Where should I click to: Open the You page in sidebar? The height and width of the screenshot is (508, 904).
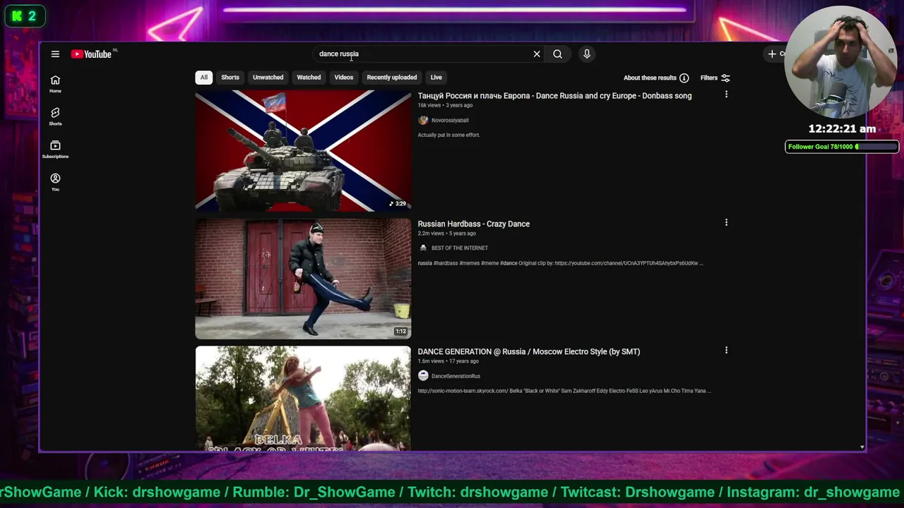click(55, 182)
